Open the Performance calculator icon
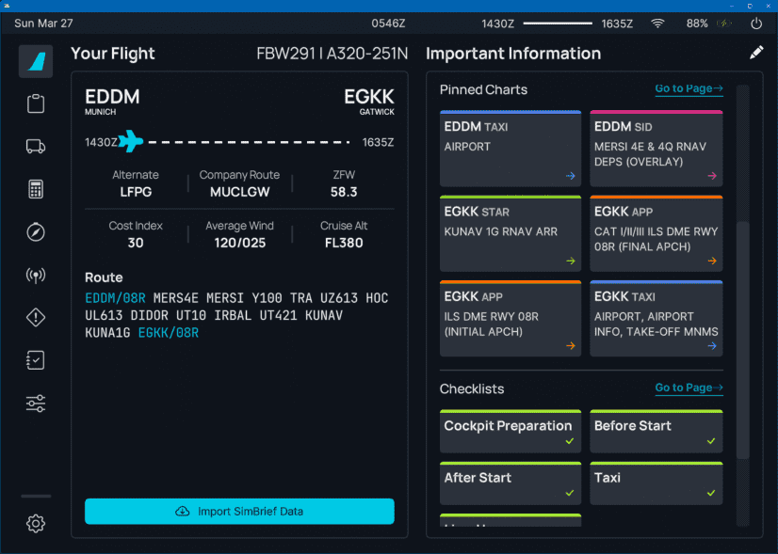 coord(36,189)
